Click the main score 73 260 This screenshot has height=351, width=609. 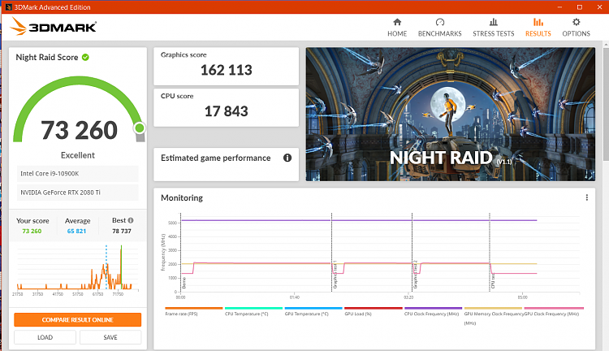[x=79, y=130]
